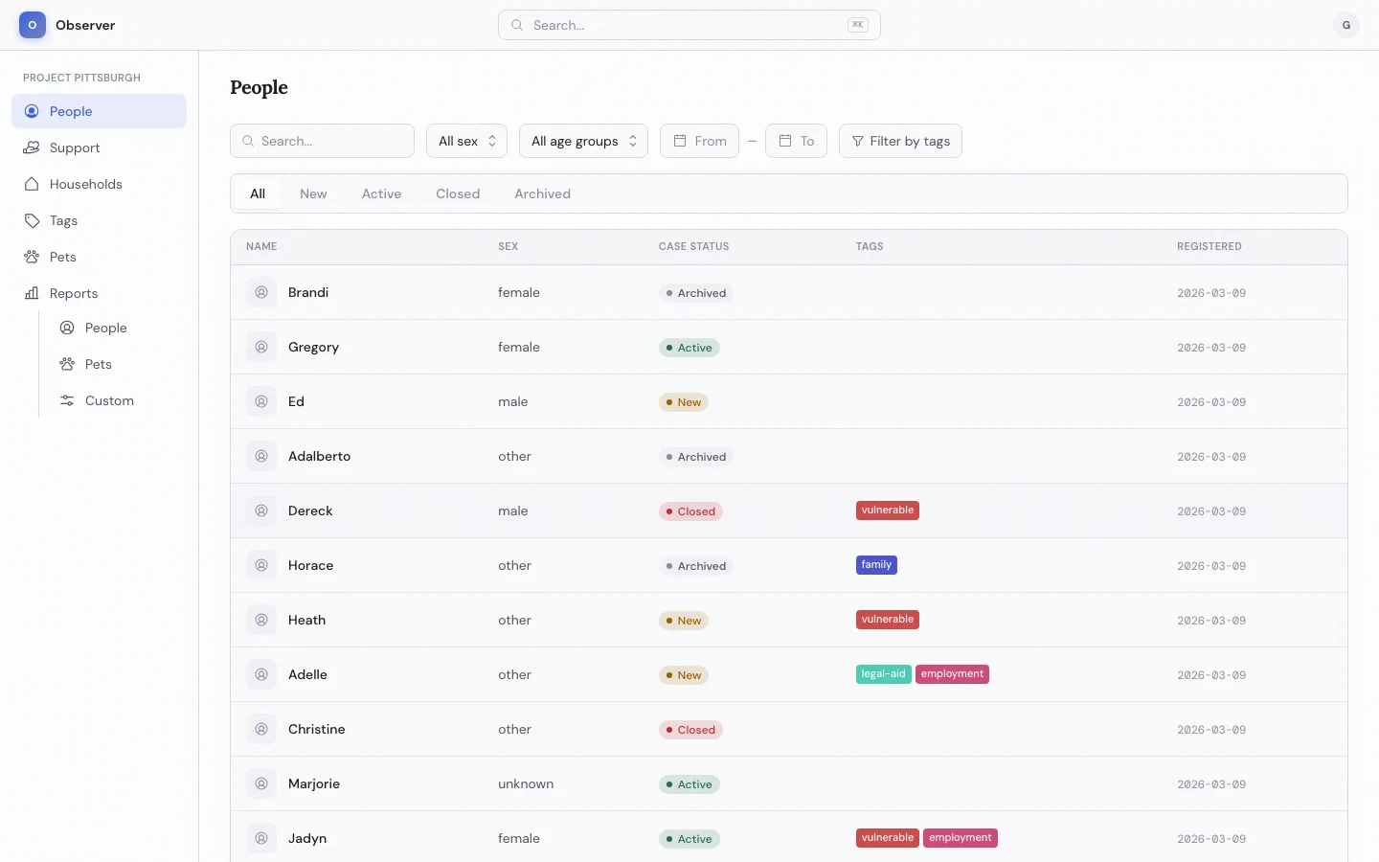The width and height of the screenshot is (1379, 862).
Task: Click Ed's New status badge
Action: coord(684,402)
